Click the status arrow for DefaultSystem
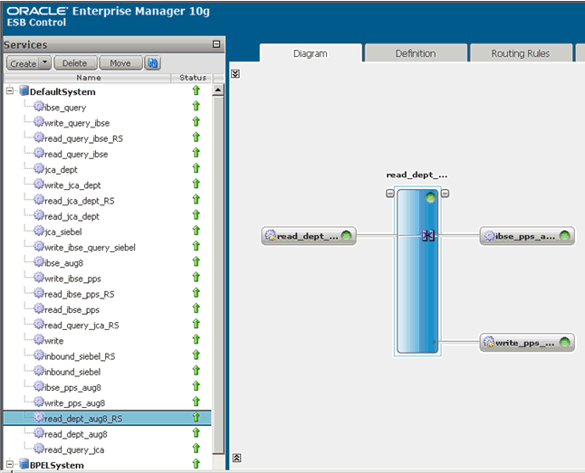The width and height of the screenshot is (585, 473). tap(197, 90)
